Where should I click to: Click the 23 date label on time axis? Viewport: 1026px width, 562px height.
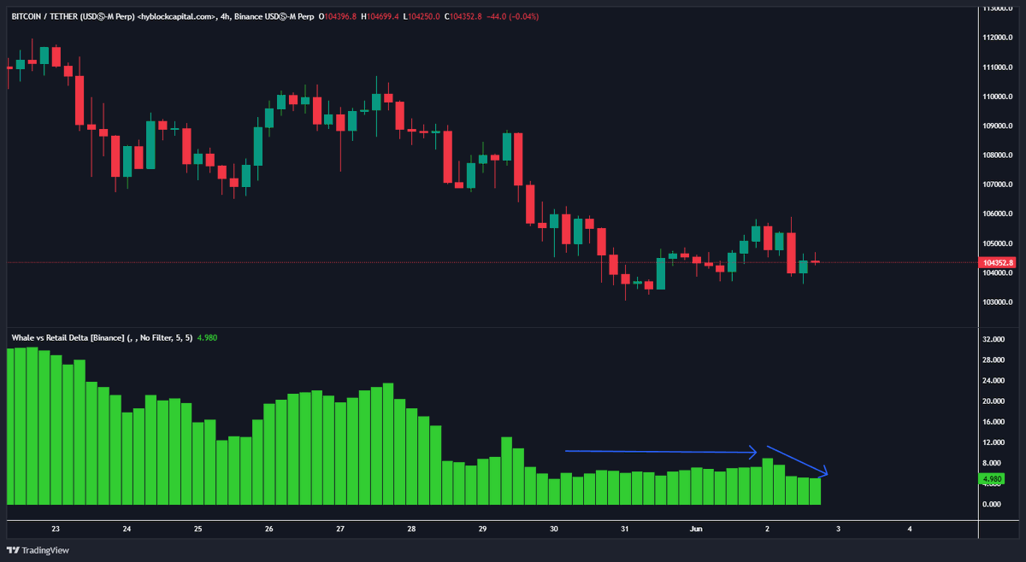tap(56, 530)
